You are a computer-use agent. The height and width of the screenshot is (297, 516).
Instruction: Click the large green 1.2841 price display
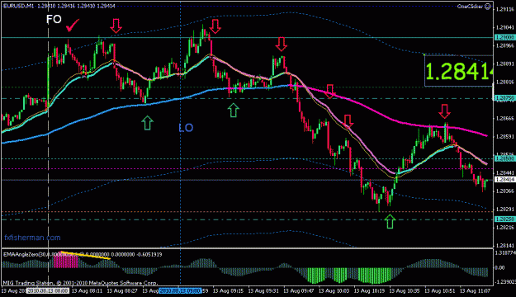click(x=459, y=71)
